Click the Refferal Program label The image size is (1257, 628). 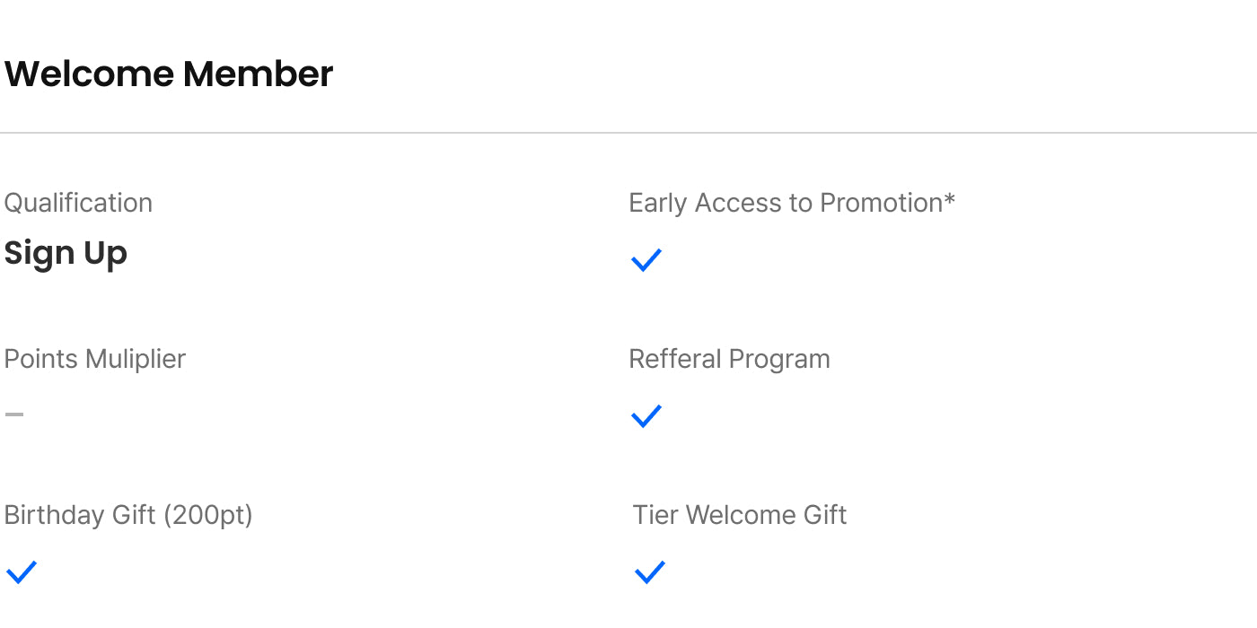pos(729,359)
